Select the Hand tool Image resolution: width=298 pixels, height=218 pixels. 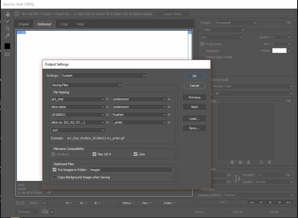coord(7,14)
